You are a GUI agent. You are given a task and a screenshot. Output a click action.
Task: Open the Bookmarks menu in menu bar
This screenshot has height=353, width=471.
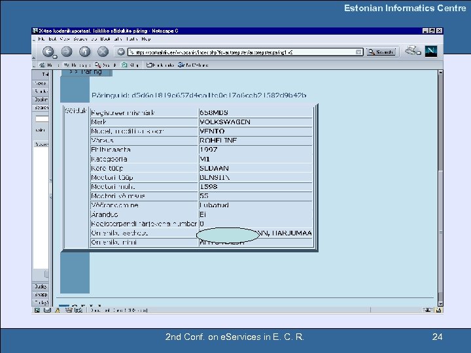pyautogui.click(x=111, y=39)
